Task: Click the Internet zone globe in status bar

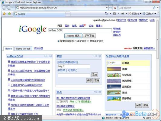Action: [x=104, y=118]
